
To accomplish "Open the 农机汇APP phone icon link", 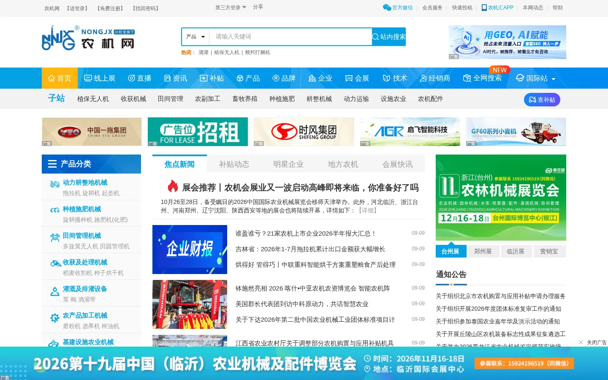I will tap(497, 8).
